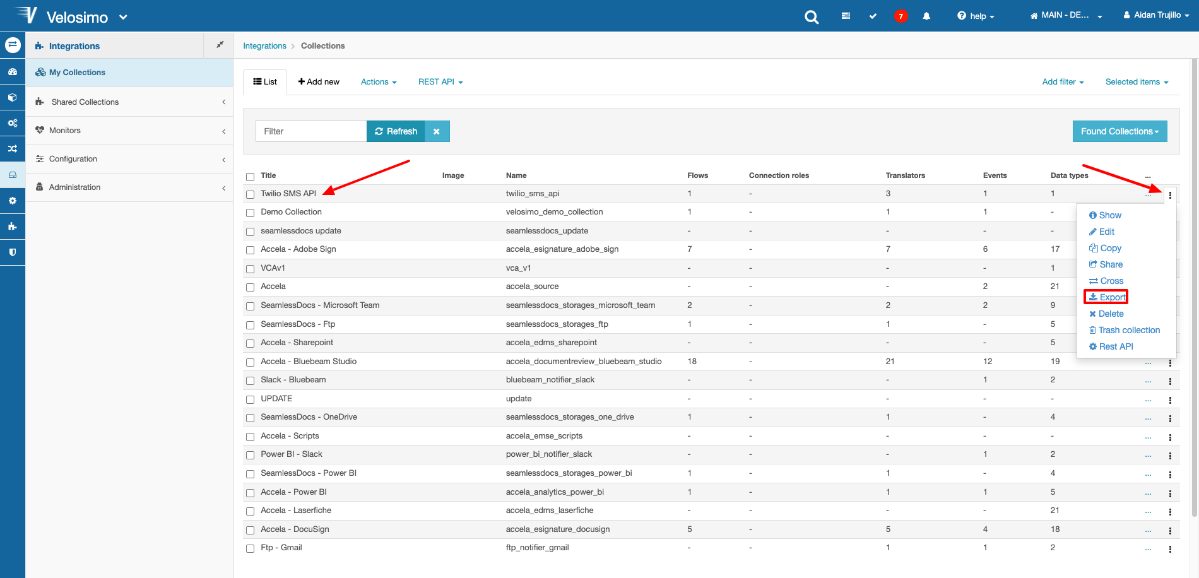This screenshot has width=1199, height=578.
Task: Open the Add filter dropdown
Action: pos(1063,82)
